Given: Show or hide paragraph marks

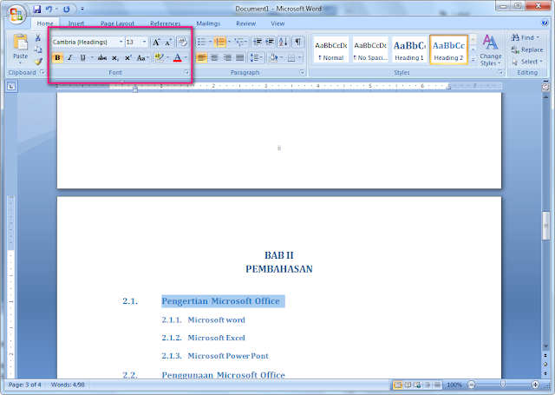Looking at the screenshot, I should coord(298,42).
